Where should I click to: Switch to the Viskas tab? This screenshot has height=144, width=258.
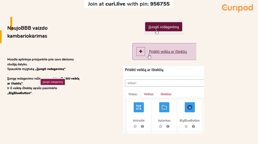(133, 94)
